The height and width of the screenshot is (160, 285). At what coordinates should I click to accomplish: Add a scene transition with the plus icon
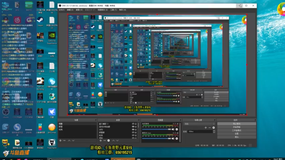coord(206,128)
